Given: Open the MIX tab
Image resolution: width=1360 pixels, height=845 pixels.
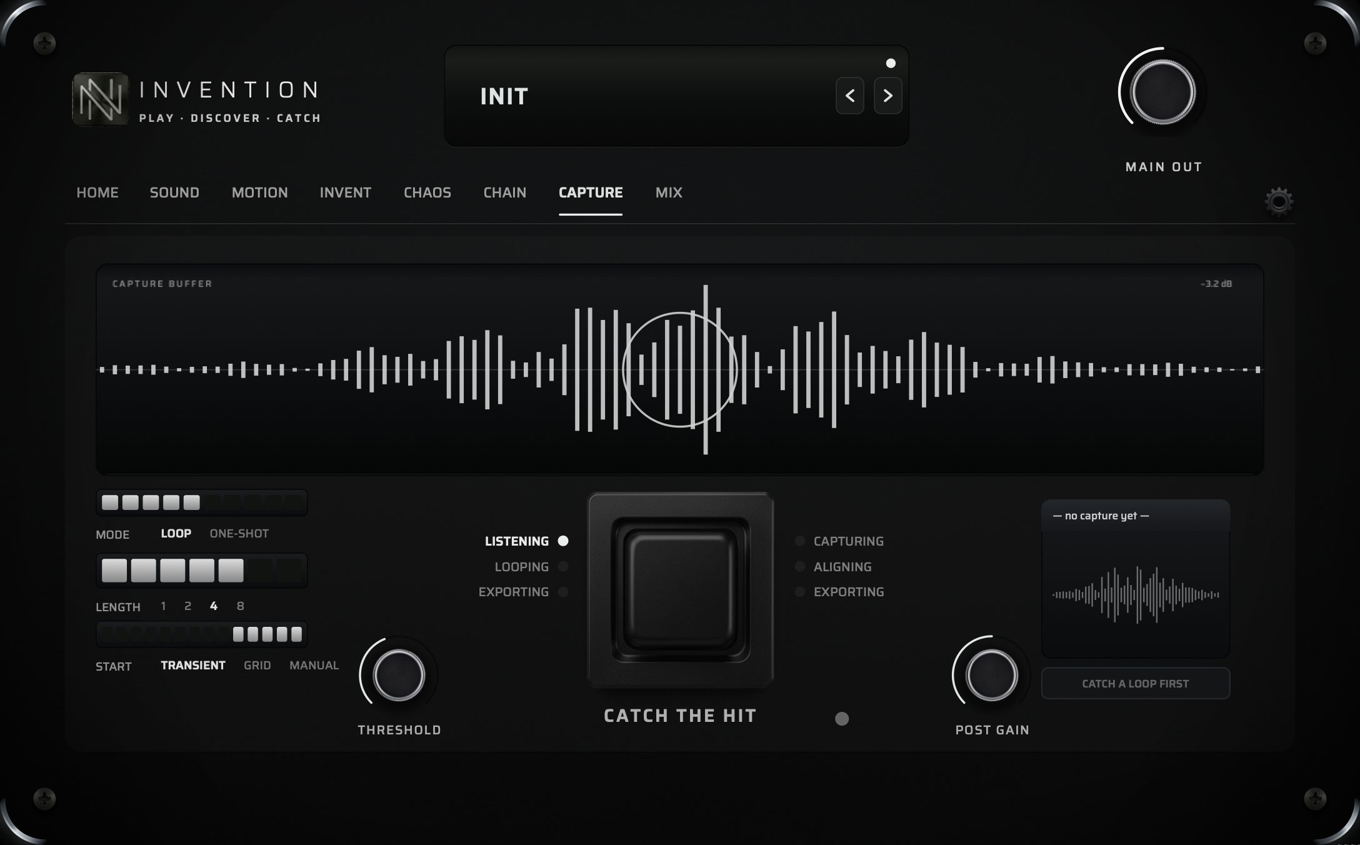Looking at the screenshot, I should 669,192.
